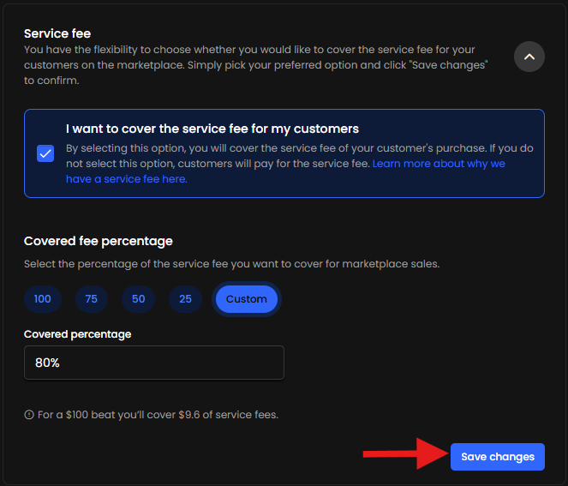Collapse the Service fee section chevron
Viewport: 568px width, 486px height.
point(529,57)
